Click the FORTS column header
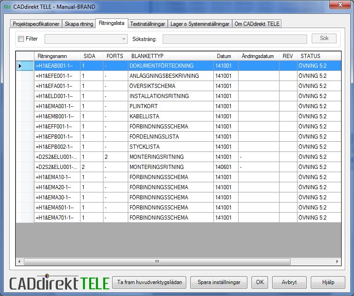The image size is (354, 296). tap(115, 56)
